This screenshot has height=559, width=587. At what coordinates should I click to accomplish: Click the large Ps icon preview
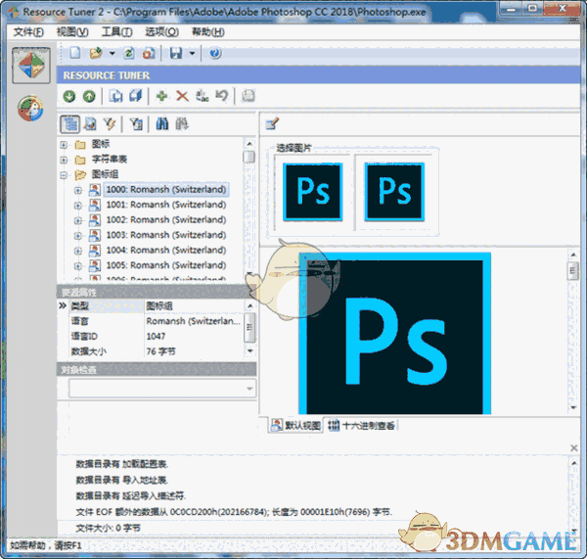(395, 334)
